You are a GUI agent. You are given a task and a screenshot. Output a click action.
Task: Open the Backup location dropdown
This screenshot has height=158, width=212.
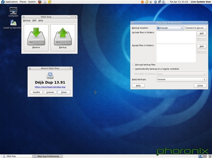click(170, 28)
